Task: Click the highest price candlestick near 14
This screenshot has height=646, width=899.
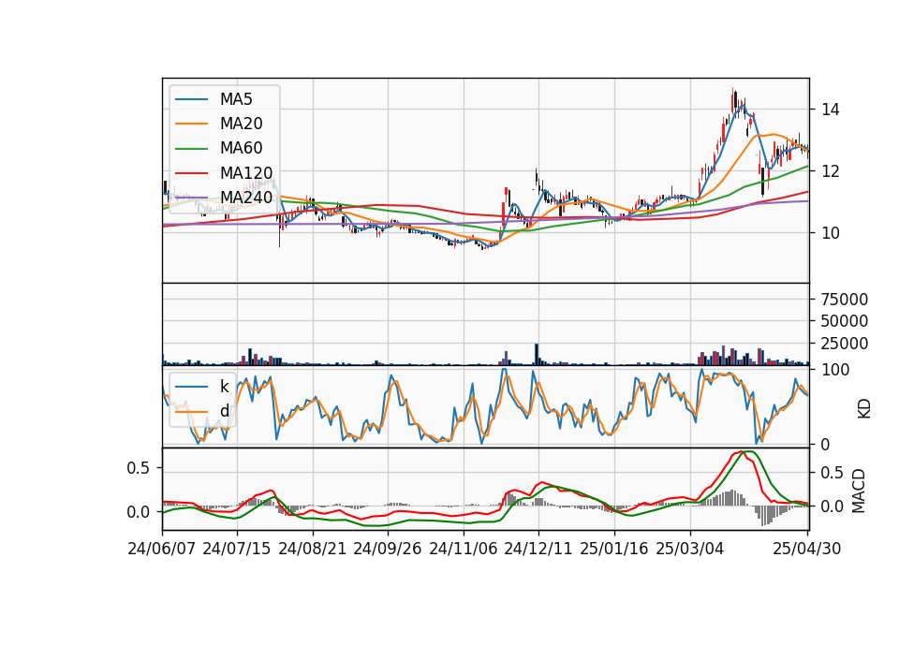Action: pyautogui.click(x=733, y=99)
